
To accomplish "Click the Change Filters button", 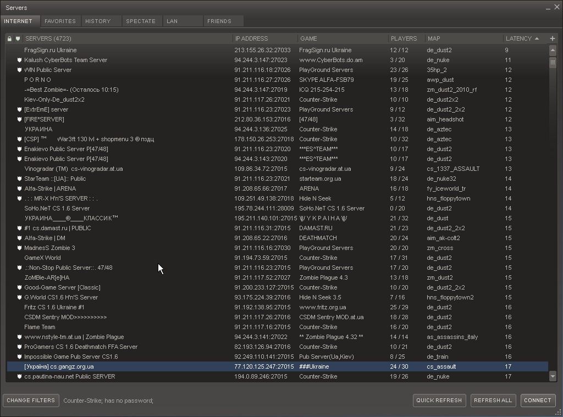I will [31, 400].
